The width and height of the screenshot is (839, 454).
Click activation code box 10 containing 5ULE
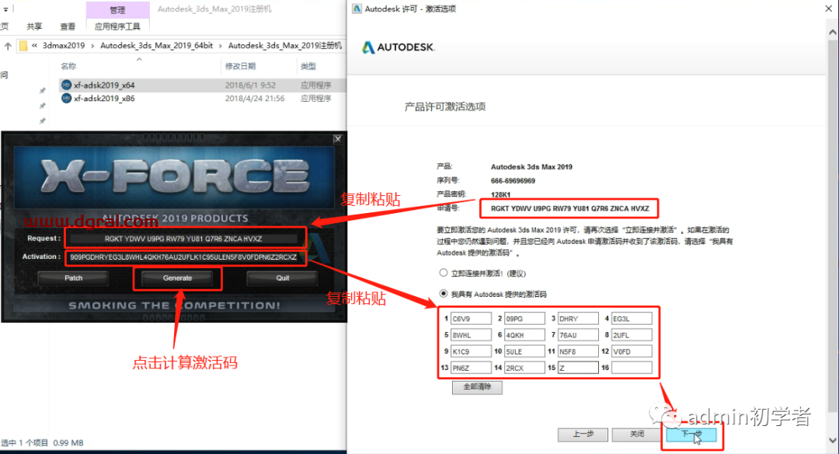coord(524,351)
